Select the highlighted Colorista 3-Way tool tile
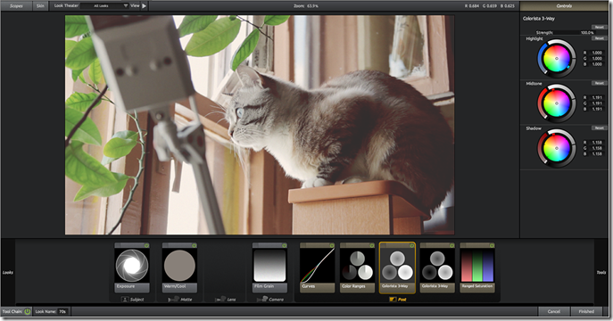Screen dimensions: 613x321 [x=397, y=267]
